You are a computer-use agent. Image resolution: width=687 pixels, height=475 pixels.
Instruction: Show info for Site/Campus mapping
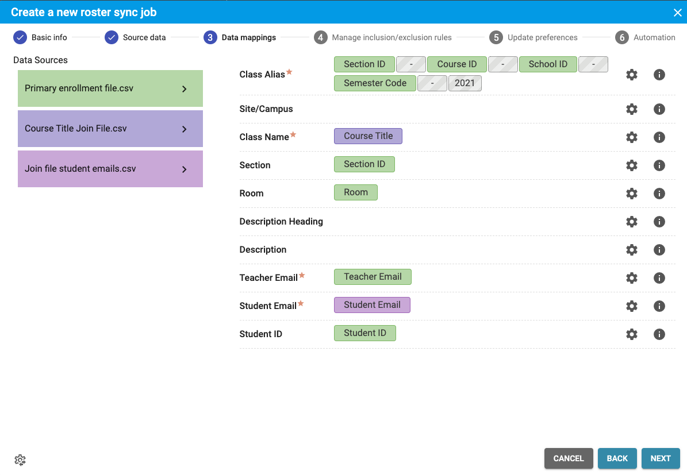tap(659, 109)
